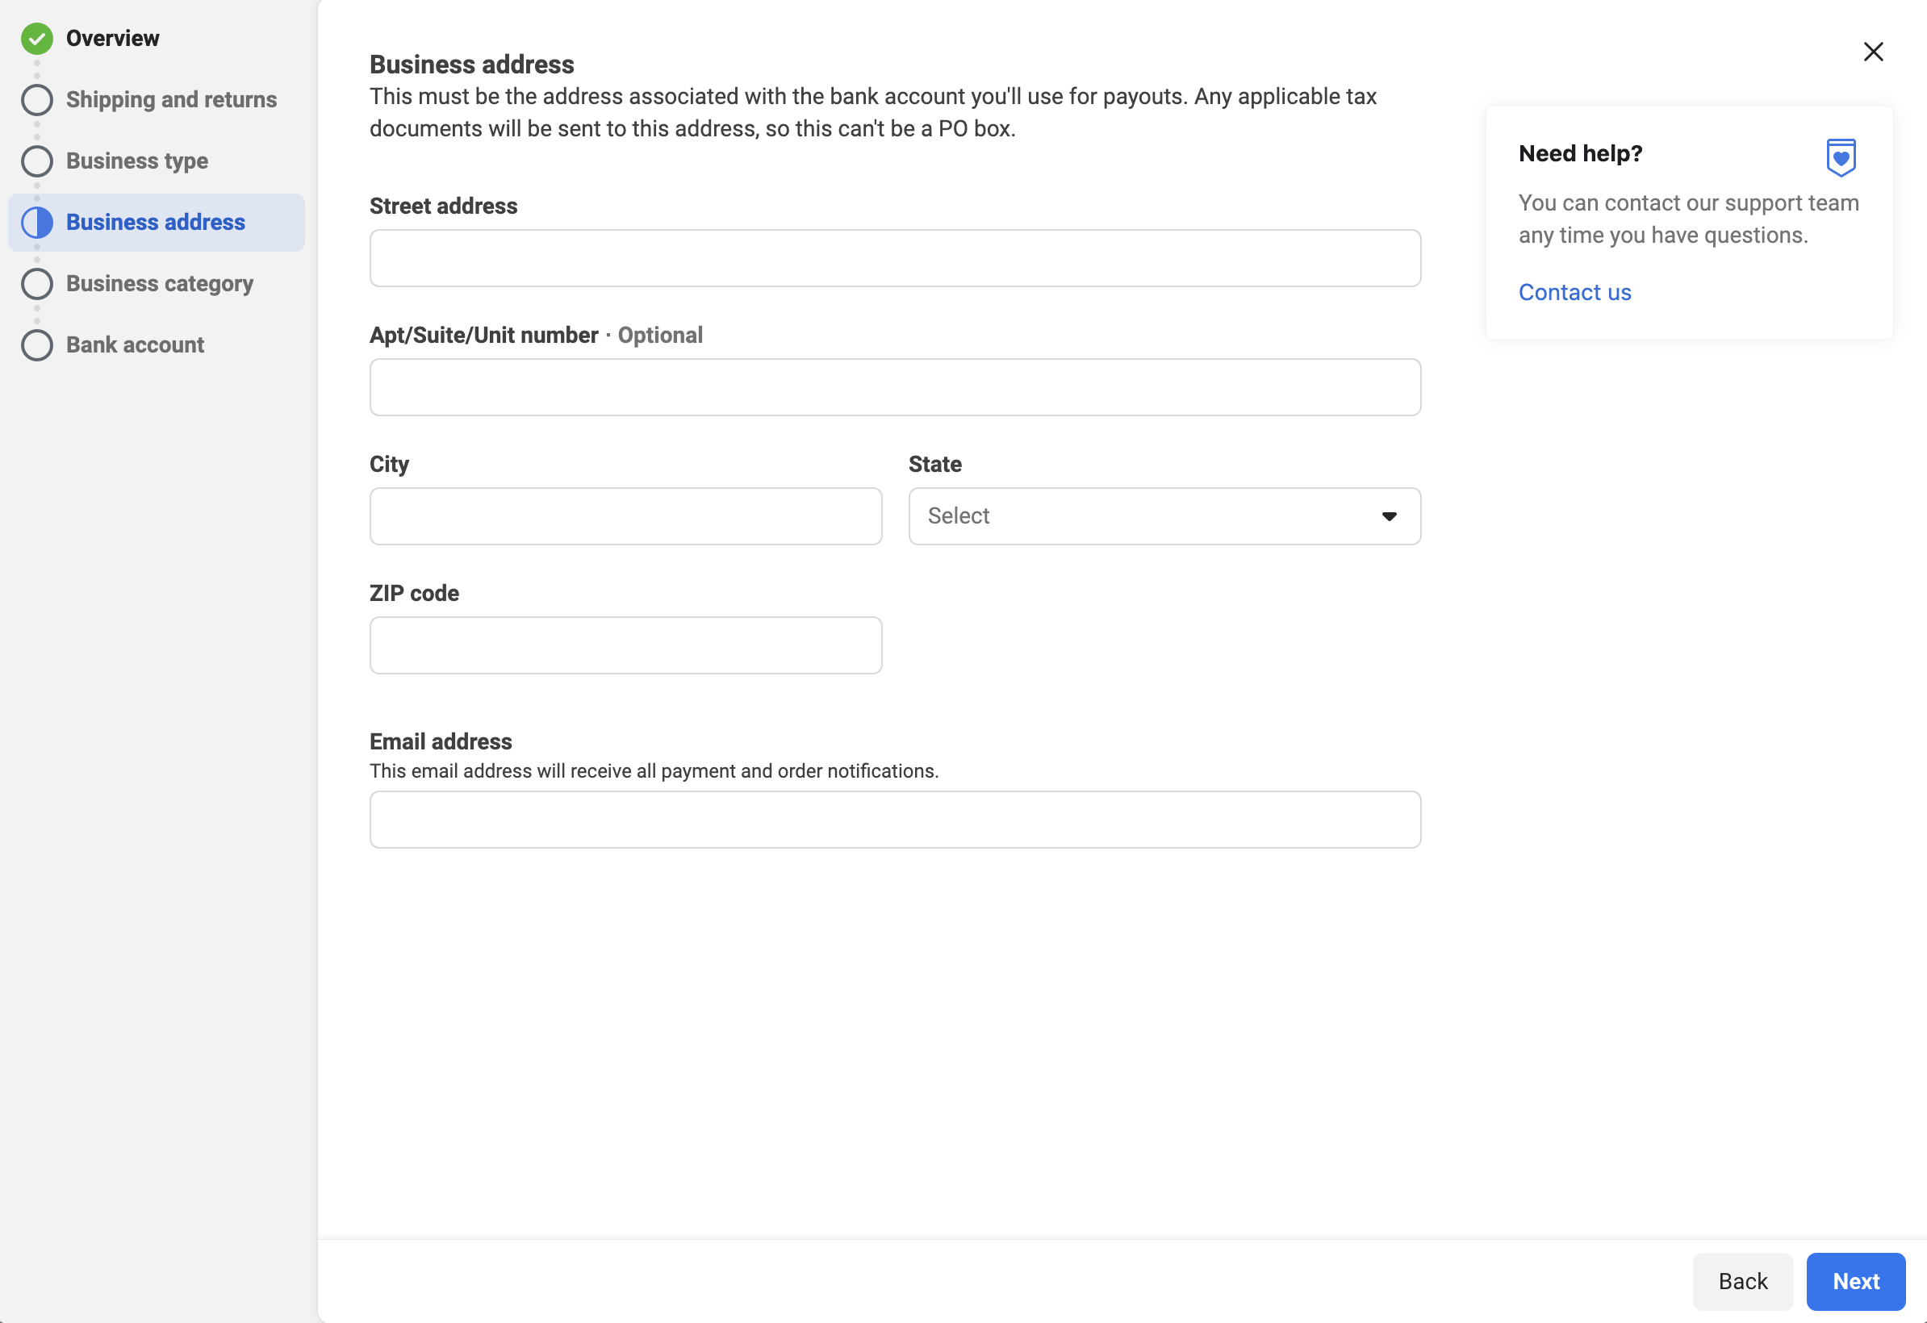1927x1323 pixels.
Task: Open the State select dropdown
Action: point(1165,516)
